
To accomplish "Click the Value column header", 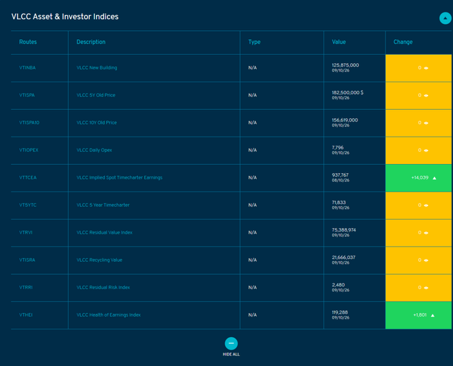I will click(339, 42).
